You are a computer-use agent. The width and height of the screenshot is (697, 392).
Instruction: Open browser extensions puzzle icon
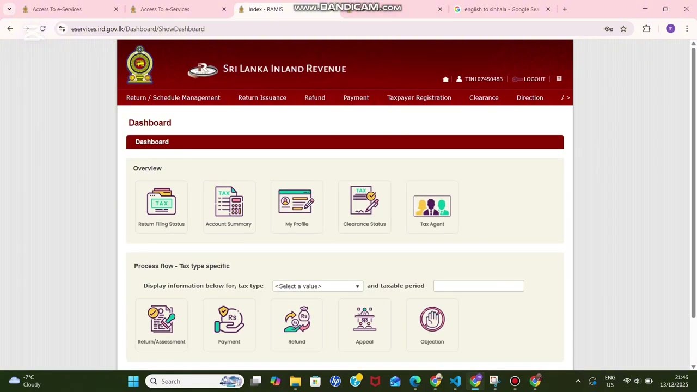[646, 29]
